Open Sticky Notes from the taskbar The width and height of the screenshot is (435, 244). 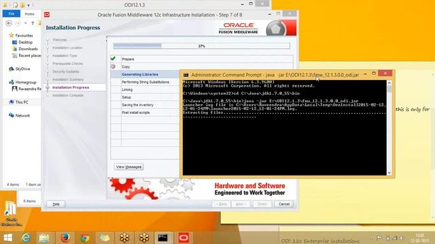point(105,238)
